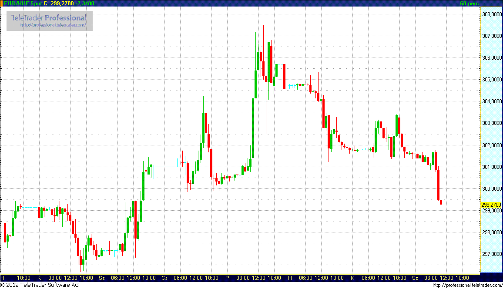Open the professional.teletrader.com link in the footer
The height and width of the screenshot is (289, 503).
point(467,285)
